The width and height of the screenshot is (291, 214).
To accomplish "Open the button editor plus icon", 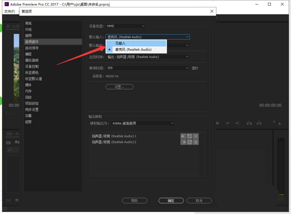I will click(x=280, y=124).
